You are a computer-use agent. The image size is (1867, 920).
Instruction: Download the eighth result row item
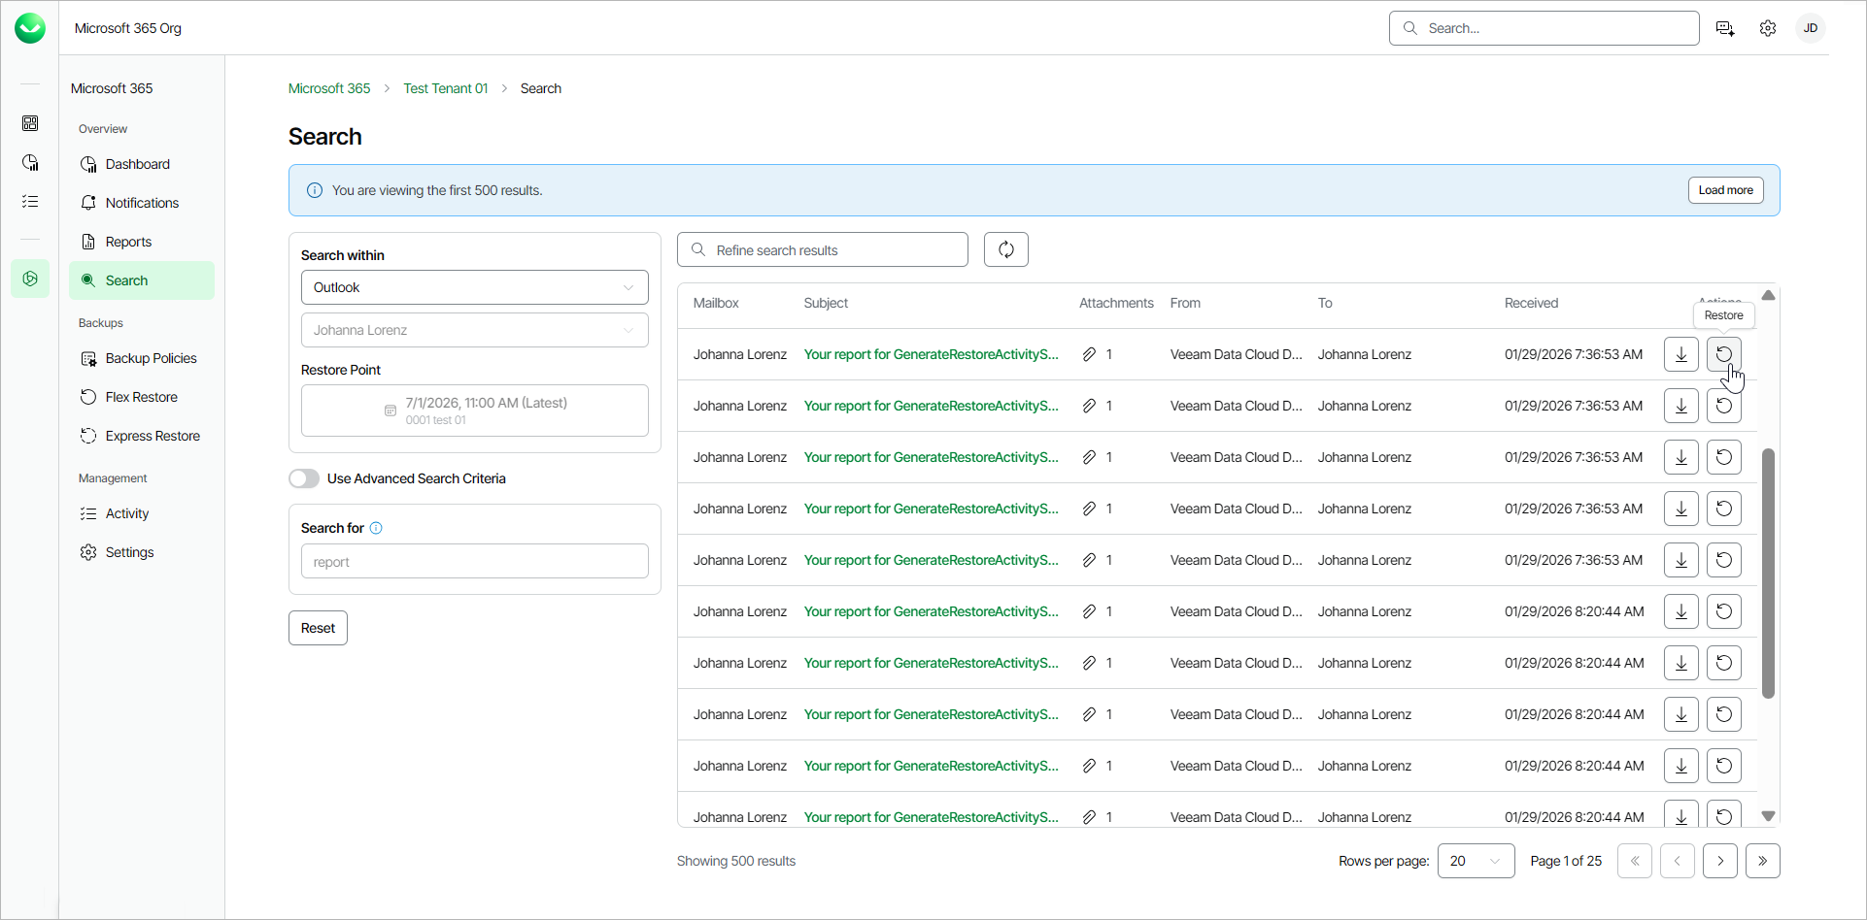(1681, 714)
